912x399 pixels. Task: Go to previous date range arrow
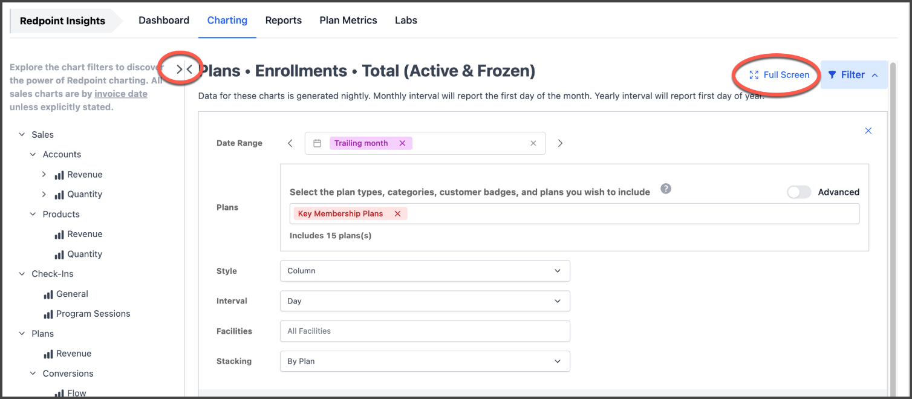click(290, 143)
